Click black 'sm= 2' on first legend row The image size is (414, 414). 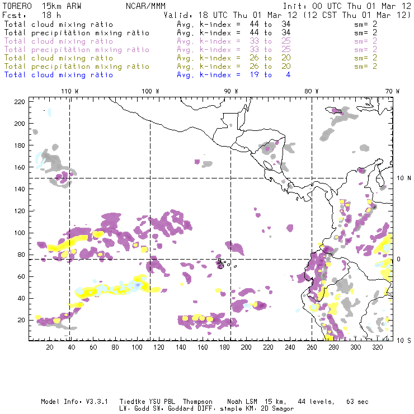tap(365, 24)
